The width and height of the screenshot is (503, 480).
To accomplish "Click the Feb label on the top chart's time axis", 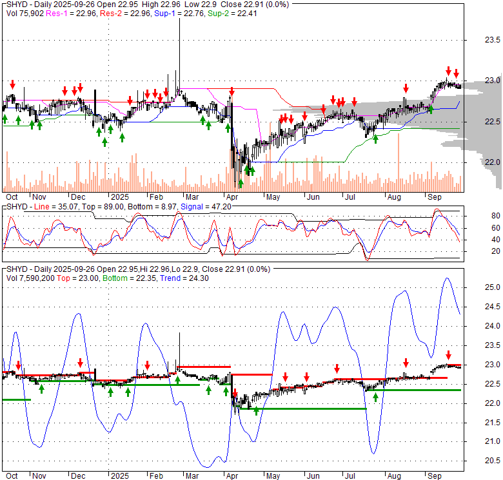I will coord(156,197).
